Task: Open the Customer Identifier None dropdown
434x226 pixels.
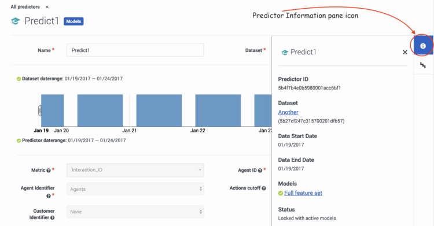Action: 135,212
